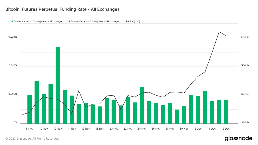The image size is (258, 145).
Task: Select the tallest bar at 12 Nov
Action: (x=58, y=85)
